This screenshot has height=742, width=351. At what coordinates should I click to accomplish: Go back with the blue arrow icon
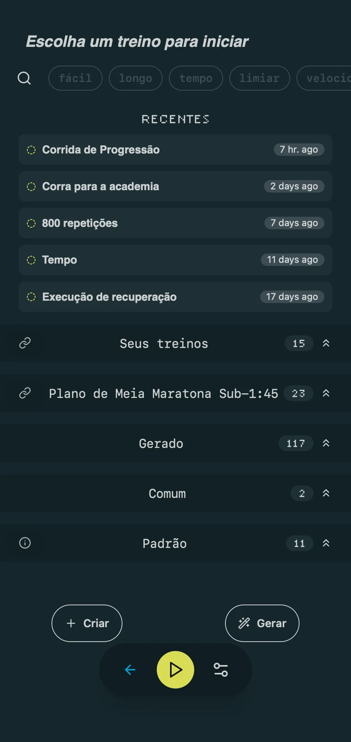click(130, 670)
